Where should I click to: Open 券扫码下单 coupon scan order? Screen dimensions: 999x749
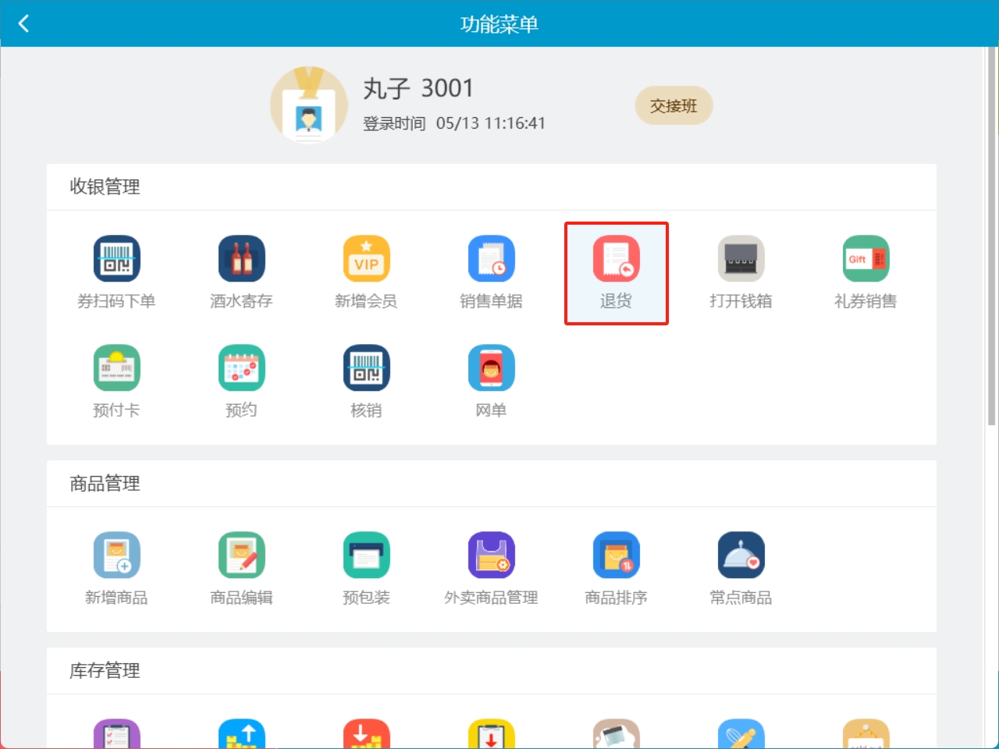click(x=116, y=273)
